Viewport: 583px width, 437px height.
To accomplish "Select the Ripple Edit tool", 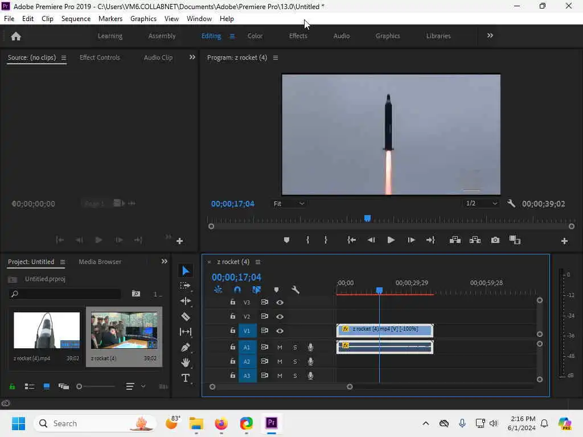I will (x=186, y=301).
